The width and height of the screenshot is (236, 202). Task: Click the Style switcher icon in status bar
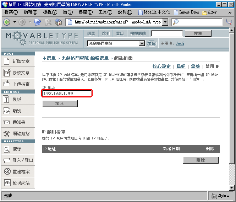[x=214, y=196]
